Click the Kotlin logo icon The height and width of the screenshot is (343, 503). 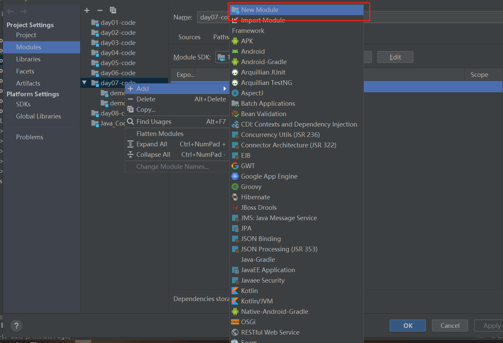[x=235, y=291]
